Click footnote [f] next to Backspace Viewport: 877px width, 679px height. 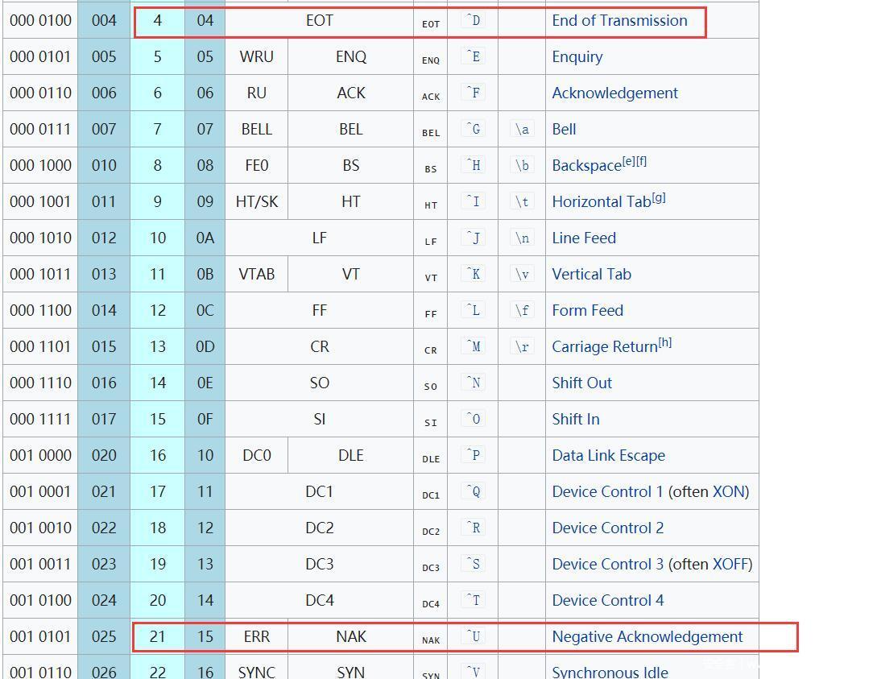[641, 161]
